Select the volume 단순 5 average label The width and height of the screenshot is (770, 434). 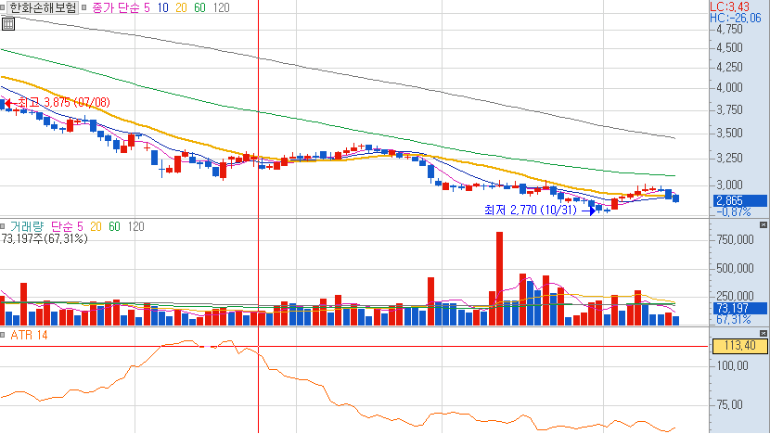[x=67, y=226]
